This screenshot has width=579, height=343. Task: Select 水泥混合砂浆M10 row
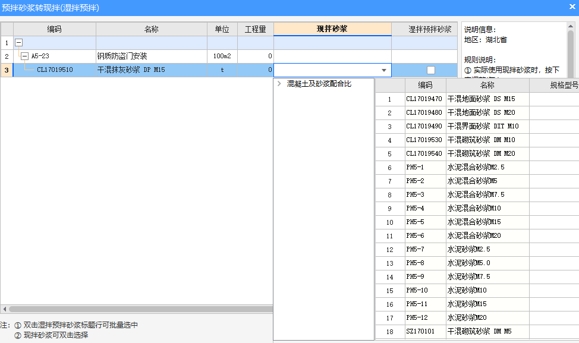(x=477, y=208)
